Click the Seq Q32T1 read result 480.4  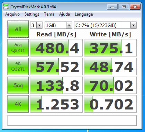(56, 48)
